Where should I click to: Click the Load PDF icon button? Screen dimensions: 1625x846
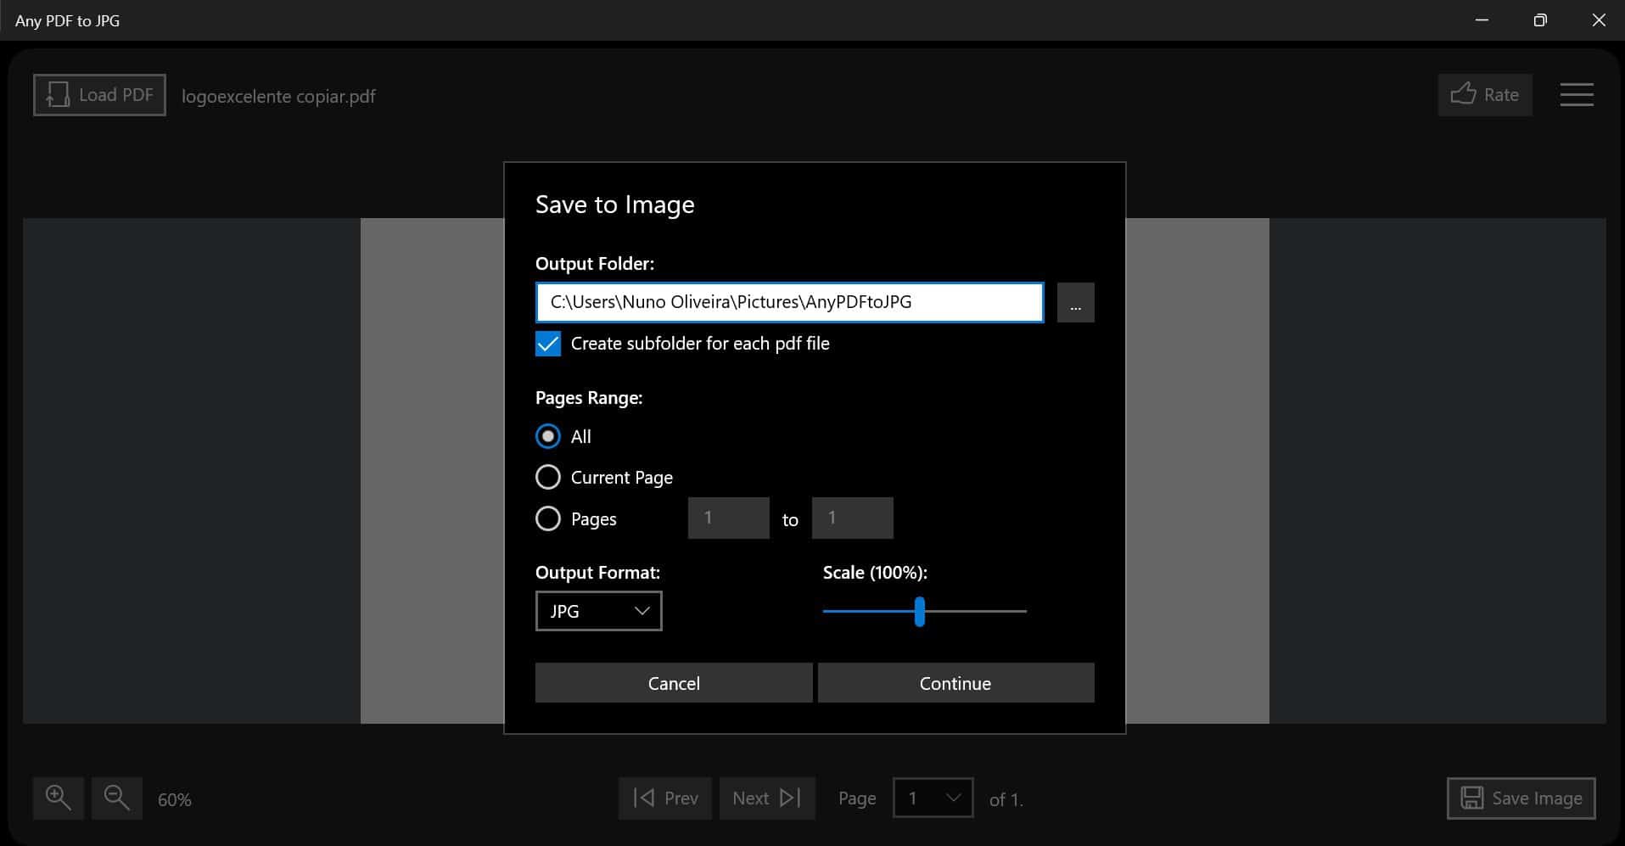click(x=99, y=95)
